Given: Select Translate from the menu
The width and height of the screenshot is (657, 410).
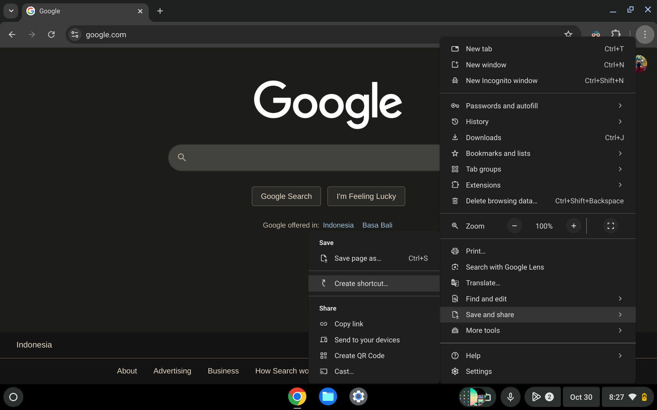Looking at the screenshot, I should pyautogui.click(x=538, y=283).
